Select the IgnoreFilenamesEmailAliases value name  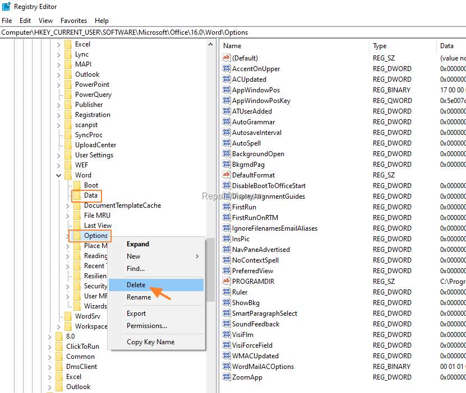click(x=275, y=228)
